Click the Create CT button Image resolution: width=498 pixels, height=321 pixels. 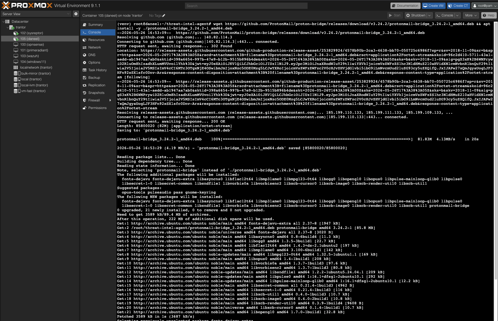458,6
